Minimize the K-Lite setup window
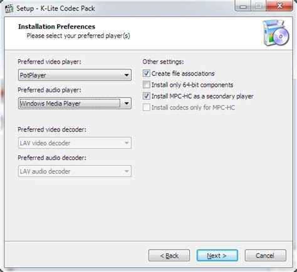297x272 pixels. pos(243,6)
